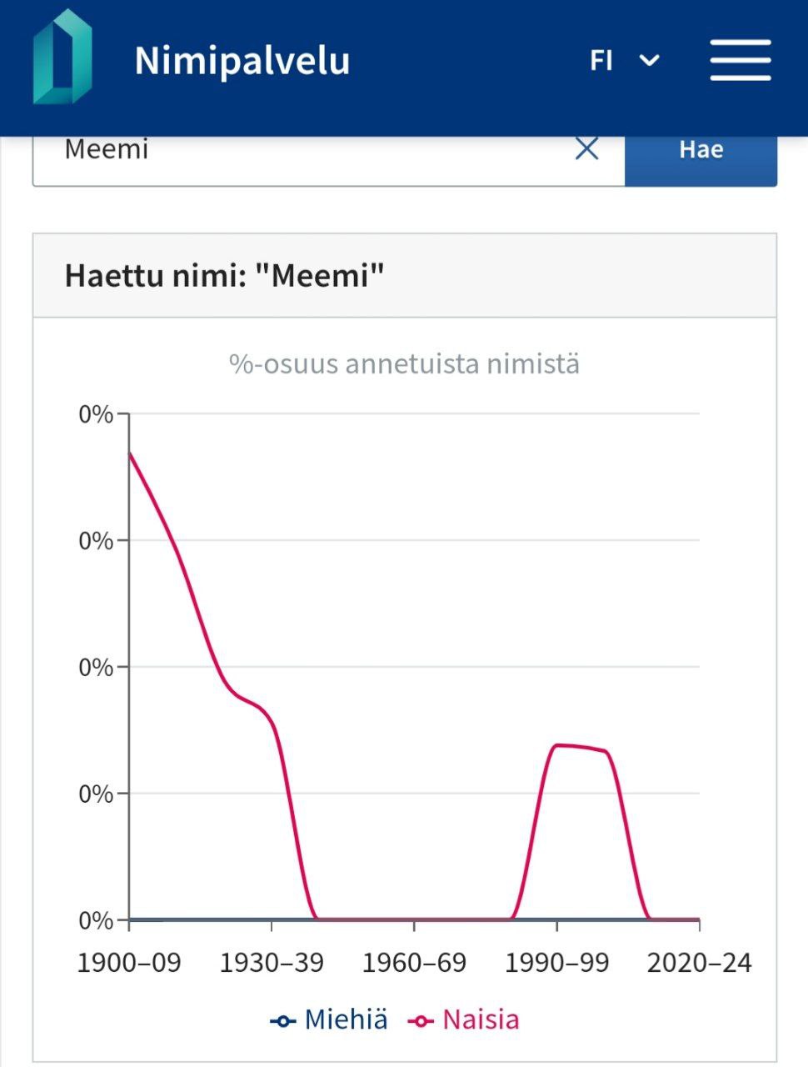Click the blue Miehiä legend marker
This screenshot has height=1067, width=808.
(x=283, y=1020)
